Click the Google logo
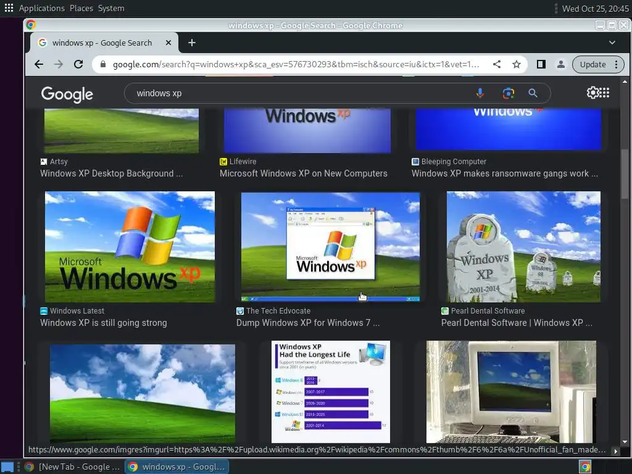The width and height of the screenshot is (632, 474). click(x=67, y=94)
